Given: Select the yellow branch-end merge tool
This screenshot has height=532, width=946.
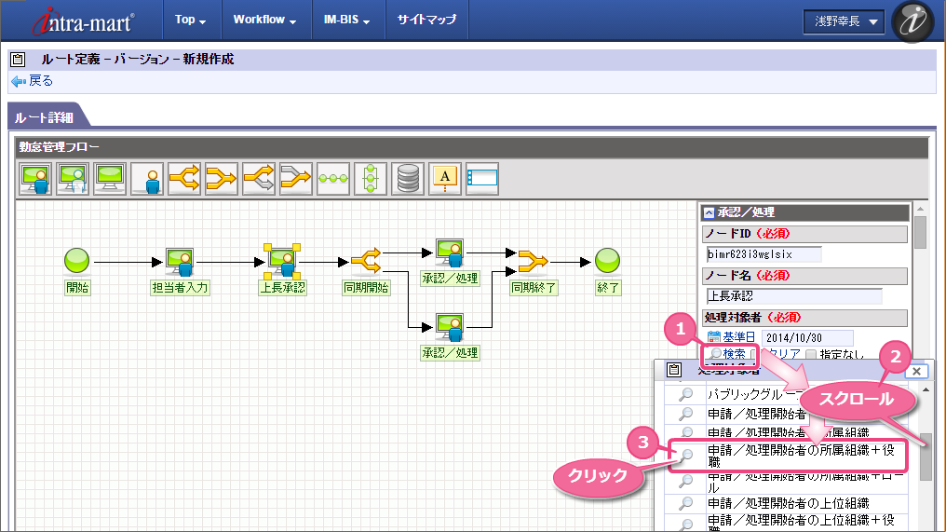Looking at the screenshot, I should [x=221, y=179].
